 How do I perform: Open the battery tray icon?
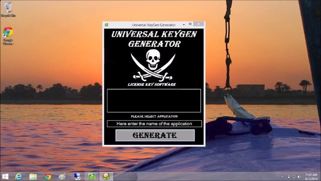(x=289, y=176)
